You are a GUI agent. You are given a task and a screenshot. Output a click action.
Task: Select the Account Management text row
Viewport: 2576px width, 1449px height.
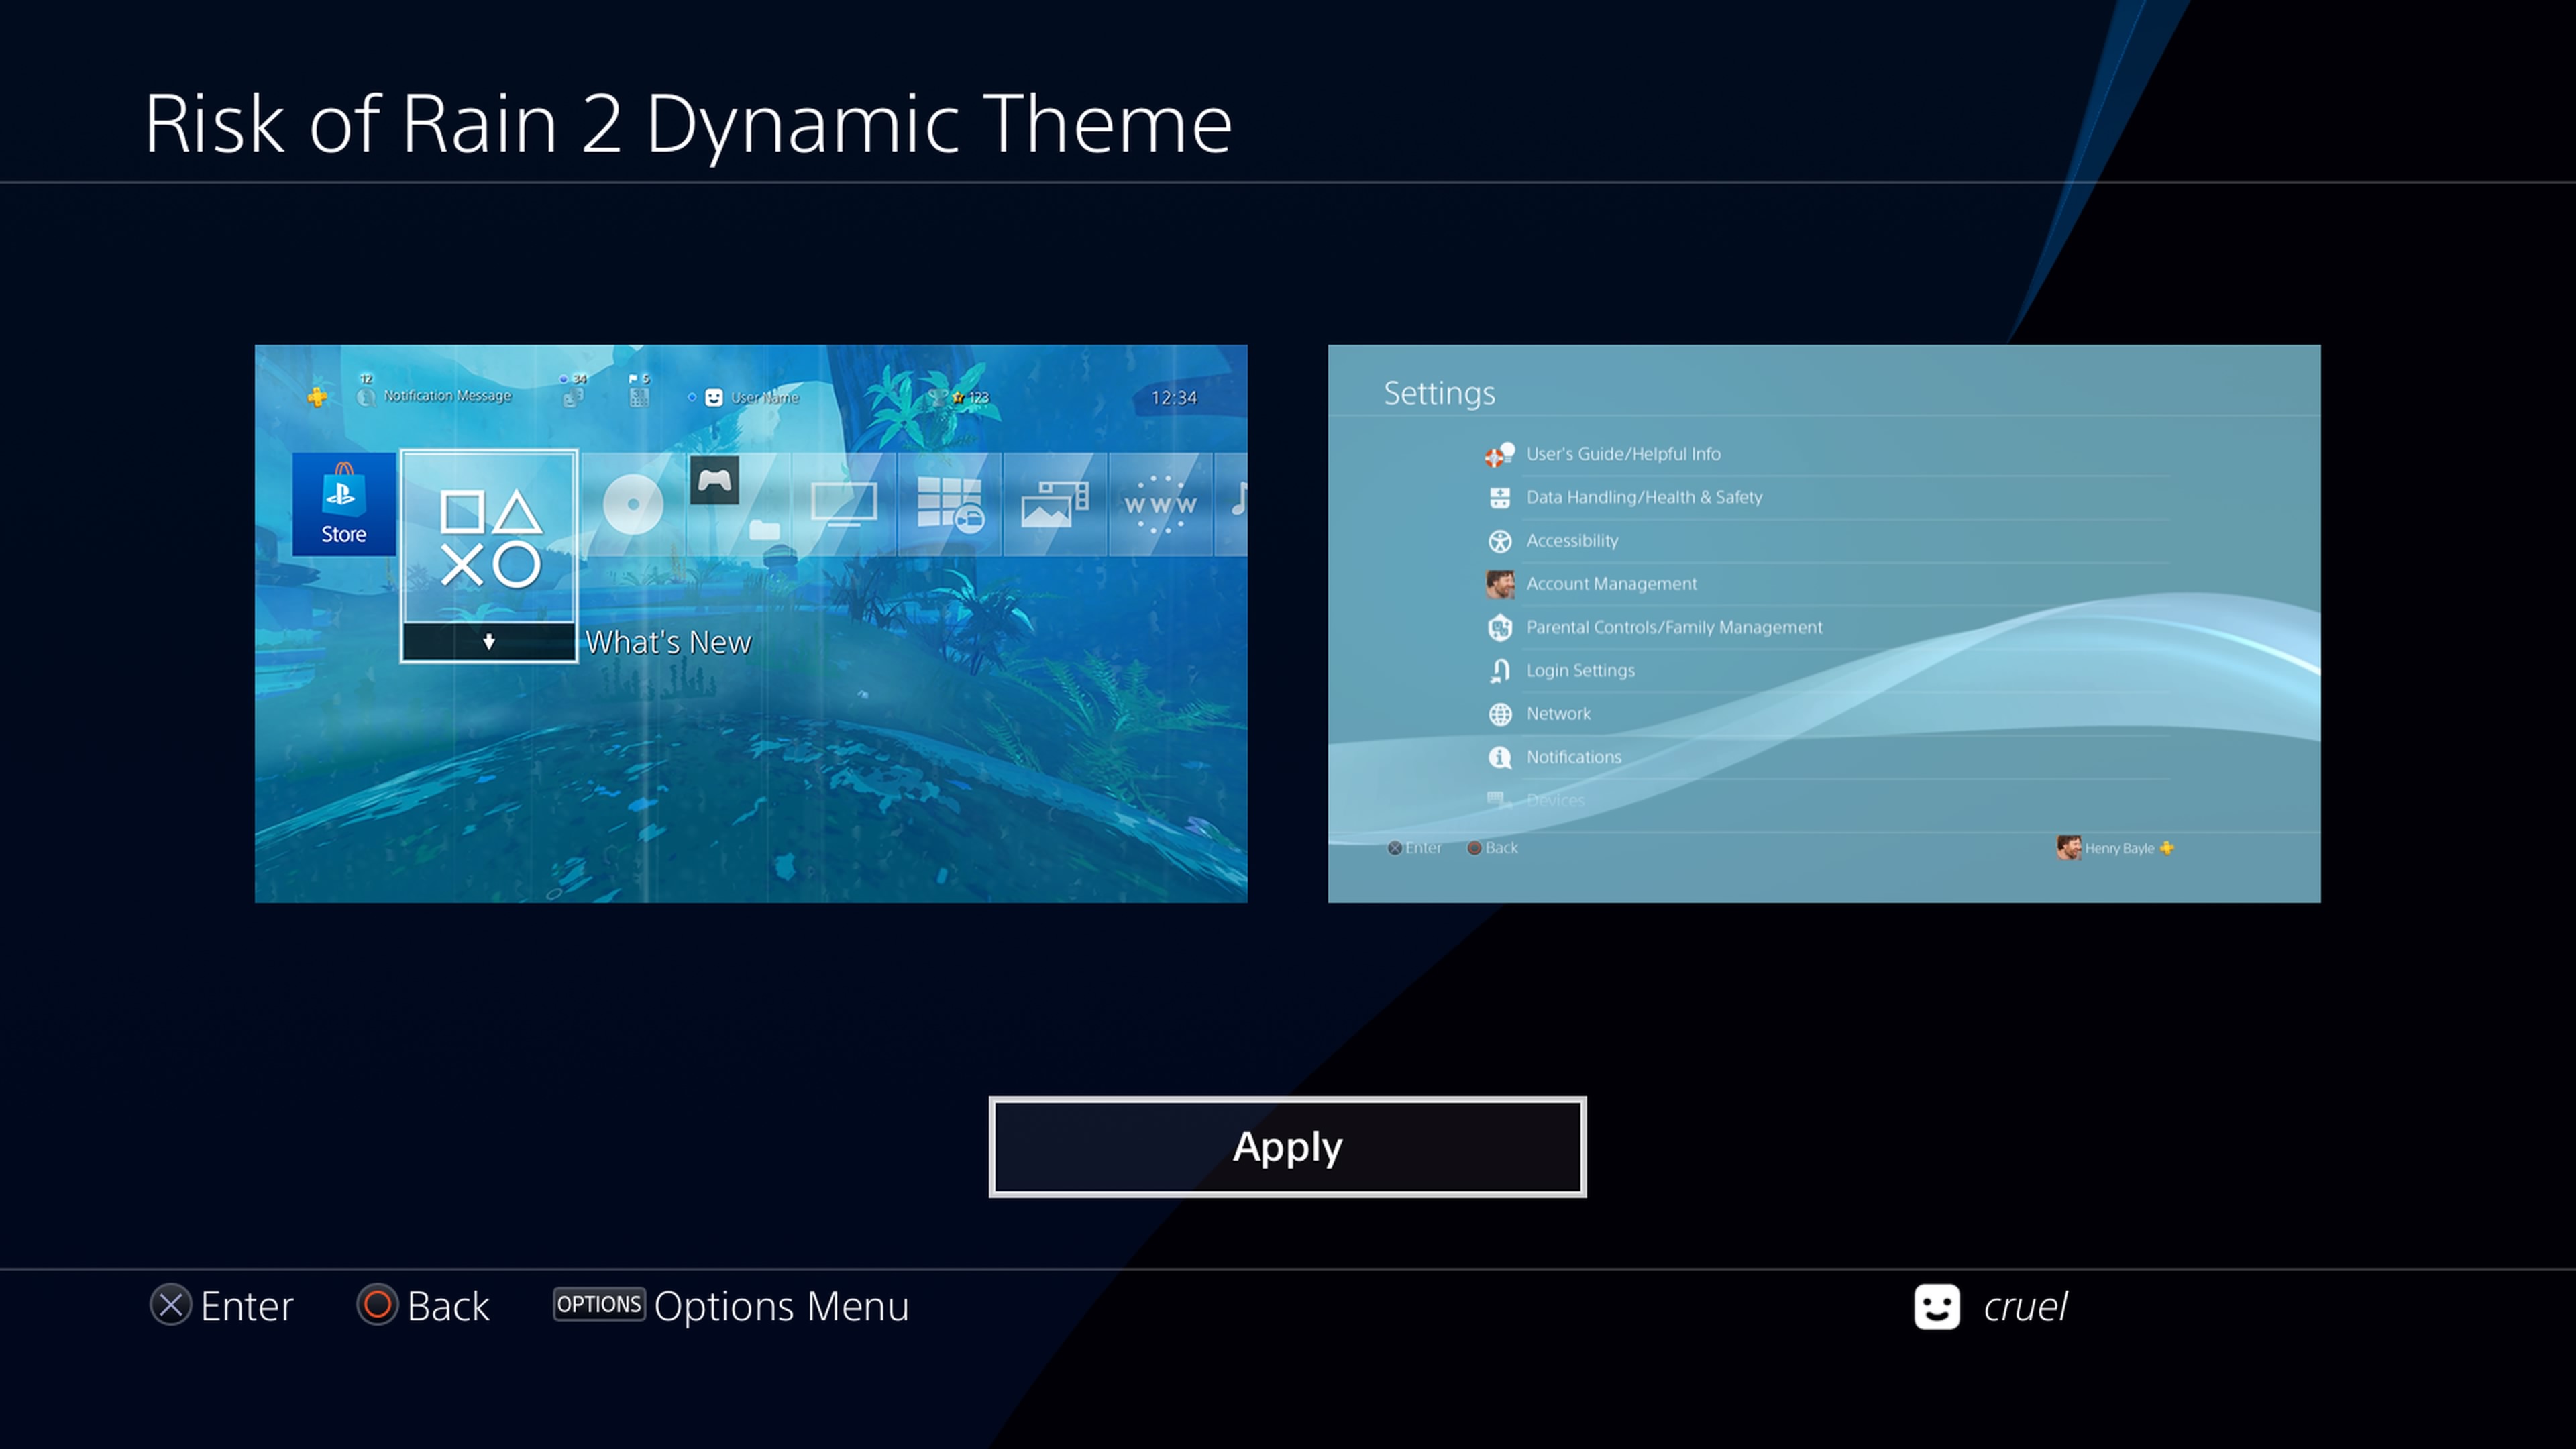coord(1611,584)
